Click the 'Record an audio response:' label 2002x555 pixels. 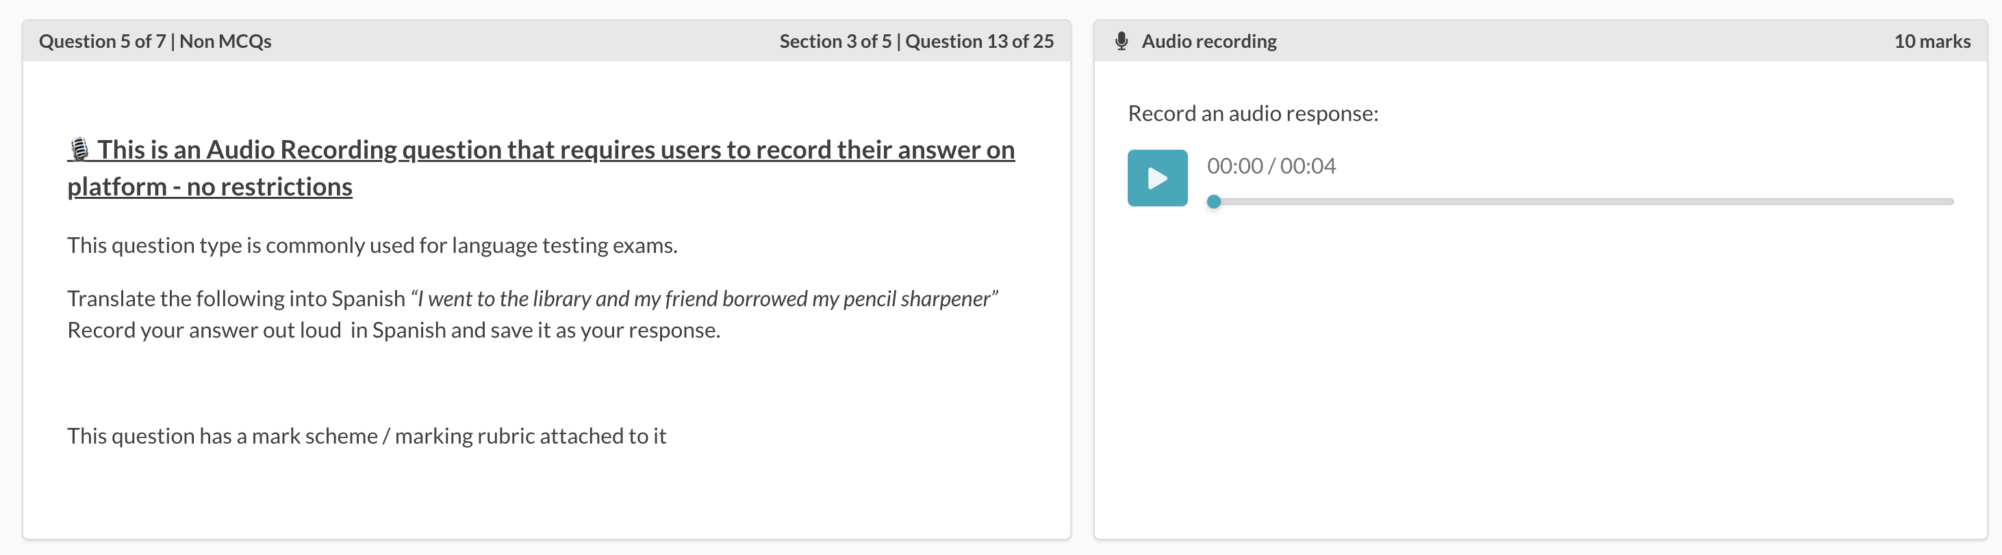point(1253,113)
